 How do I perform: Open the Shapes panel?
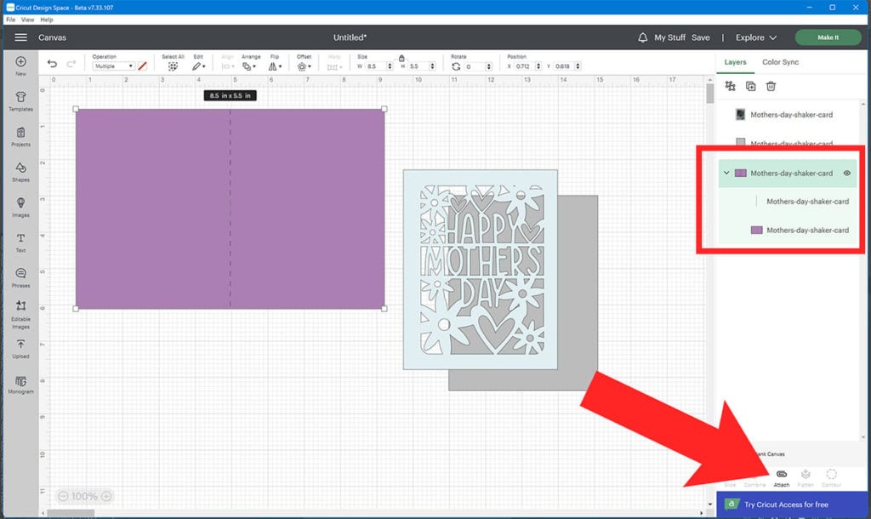pos(20,172)
